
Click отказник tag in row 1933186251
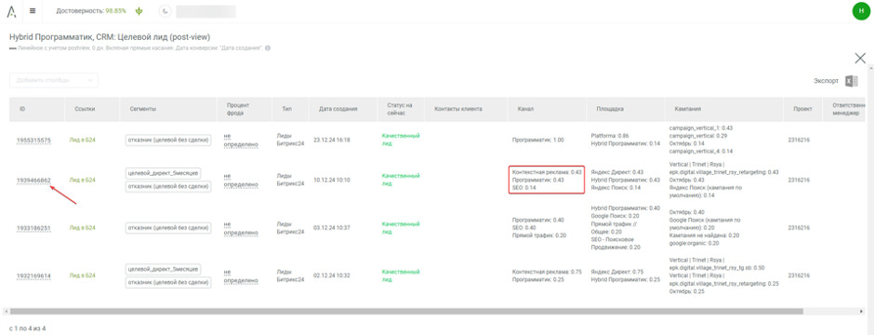(168, 228)
